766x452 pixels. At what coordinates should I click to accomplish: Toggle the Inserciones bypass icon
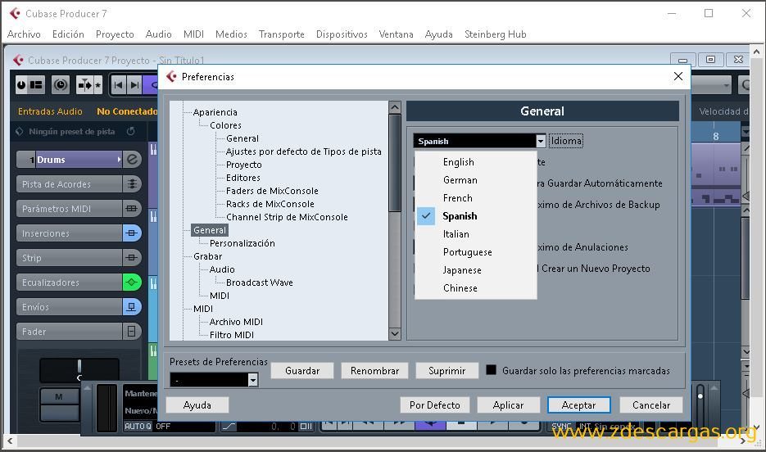click(x=132, y=233)
